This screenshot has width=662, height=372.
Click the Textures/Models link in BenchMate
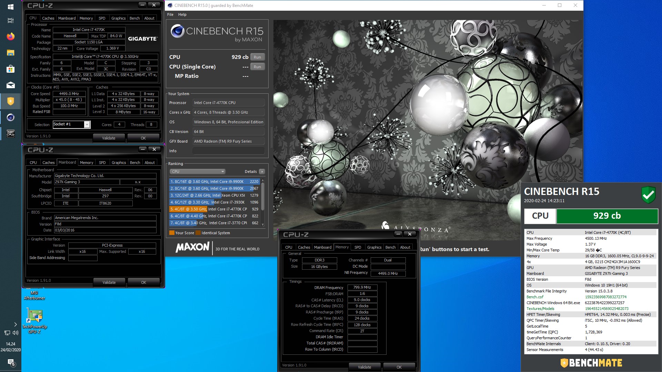[540, 309]
